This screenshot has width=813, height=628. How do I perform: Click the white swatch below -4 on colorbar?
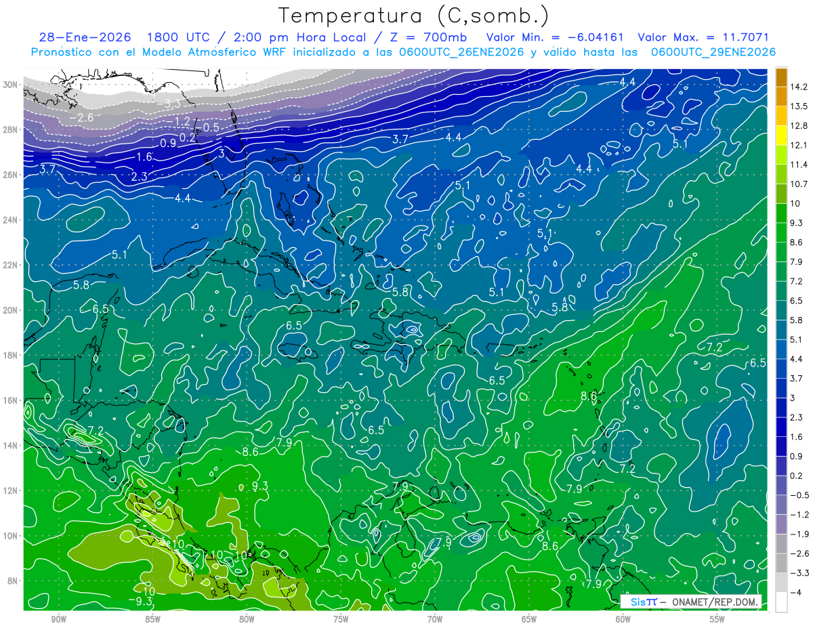click(x=781, y=602)
